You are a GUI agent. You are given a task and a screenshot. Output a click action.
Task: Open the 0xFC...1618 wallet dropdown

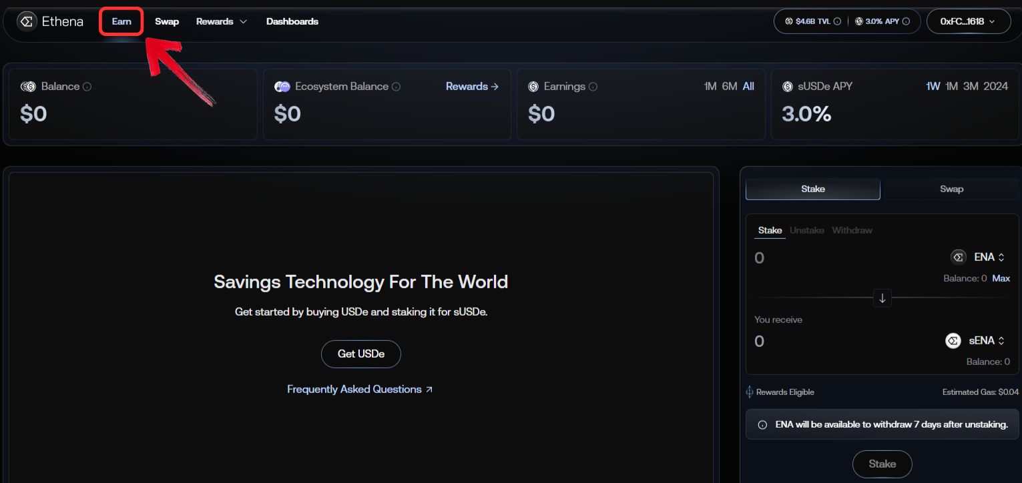coord(967,21)
